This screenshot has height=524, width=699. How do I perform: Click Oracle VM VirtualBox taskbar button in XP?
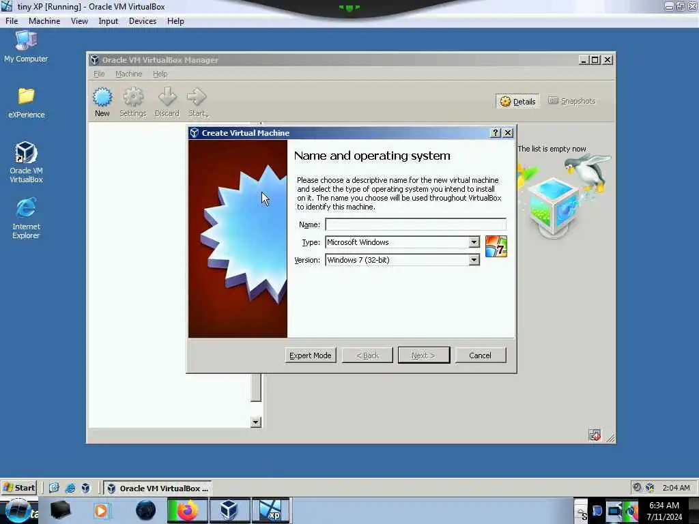pos(158,488)
